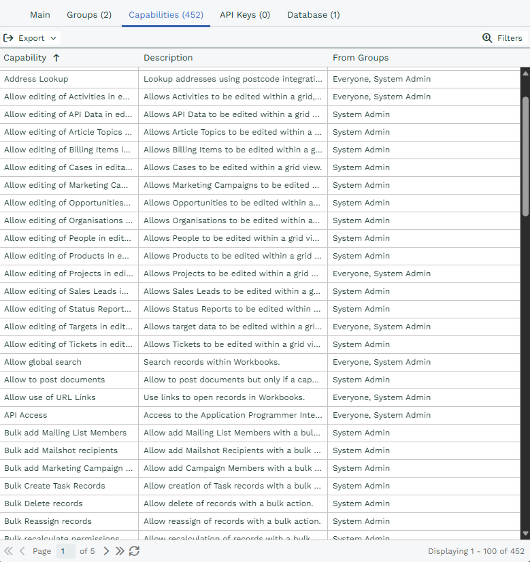Sort by the Description column header
Screen dimensions: 530x562
pos(168,58)
